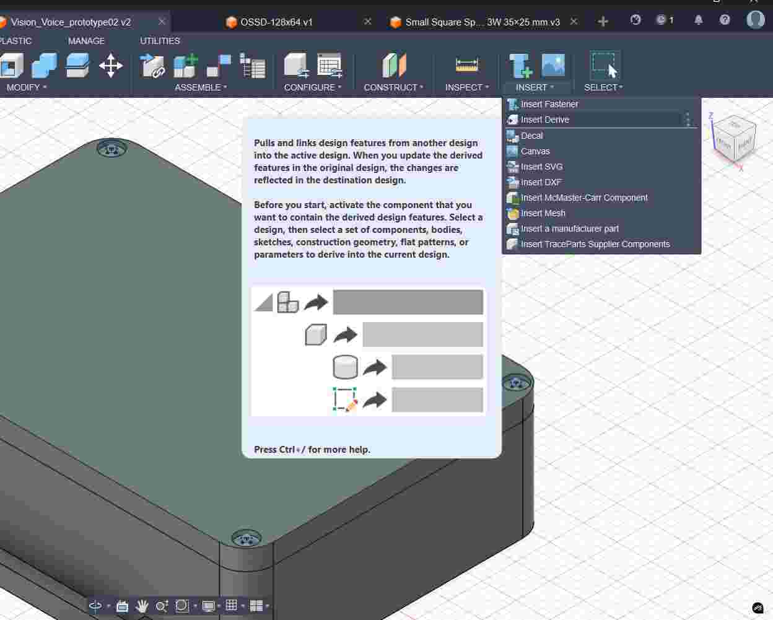Click the Construct offset plane icon
Image resolution: width=773 pixels, height=620 pixels.
tap(394, 65)
